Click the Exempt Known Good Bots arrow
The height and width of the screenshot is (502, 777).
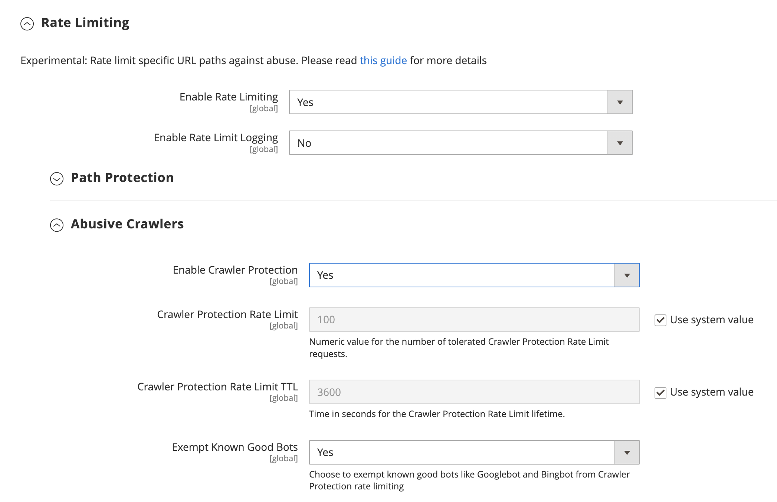tap(626, 453)
